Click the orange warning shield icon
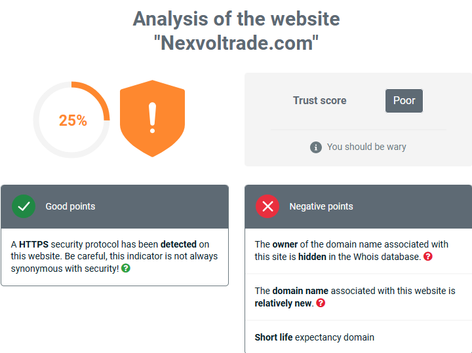 click(152, 119)
